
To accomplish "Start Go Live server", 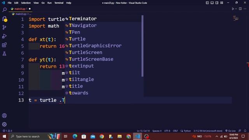I will click(230, 131).
